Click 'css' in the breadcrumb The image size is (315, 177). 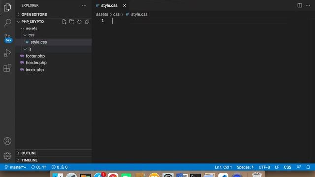click(116, 14)
